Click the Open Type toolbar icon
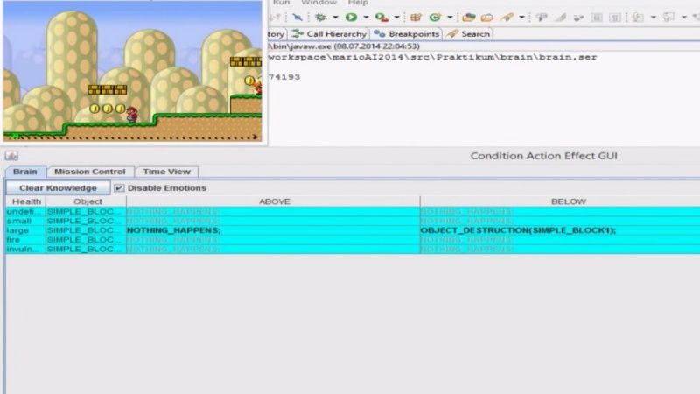Screen dimensions: 700x394 click(468, 18)
